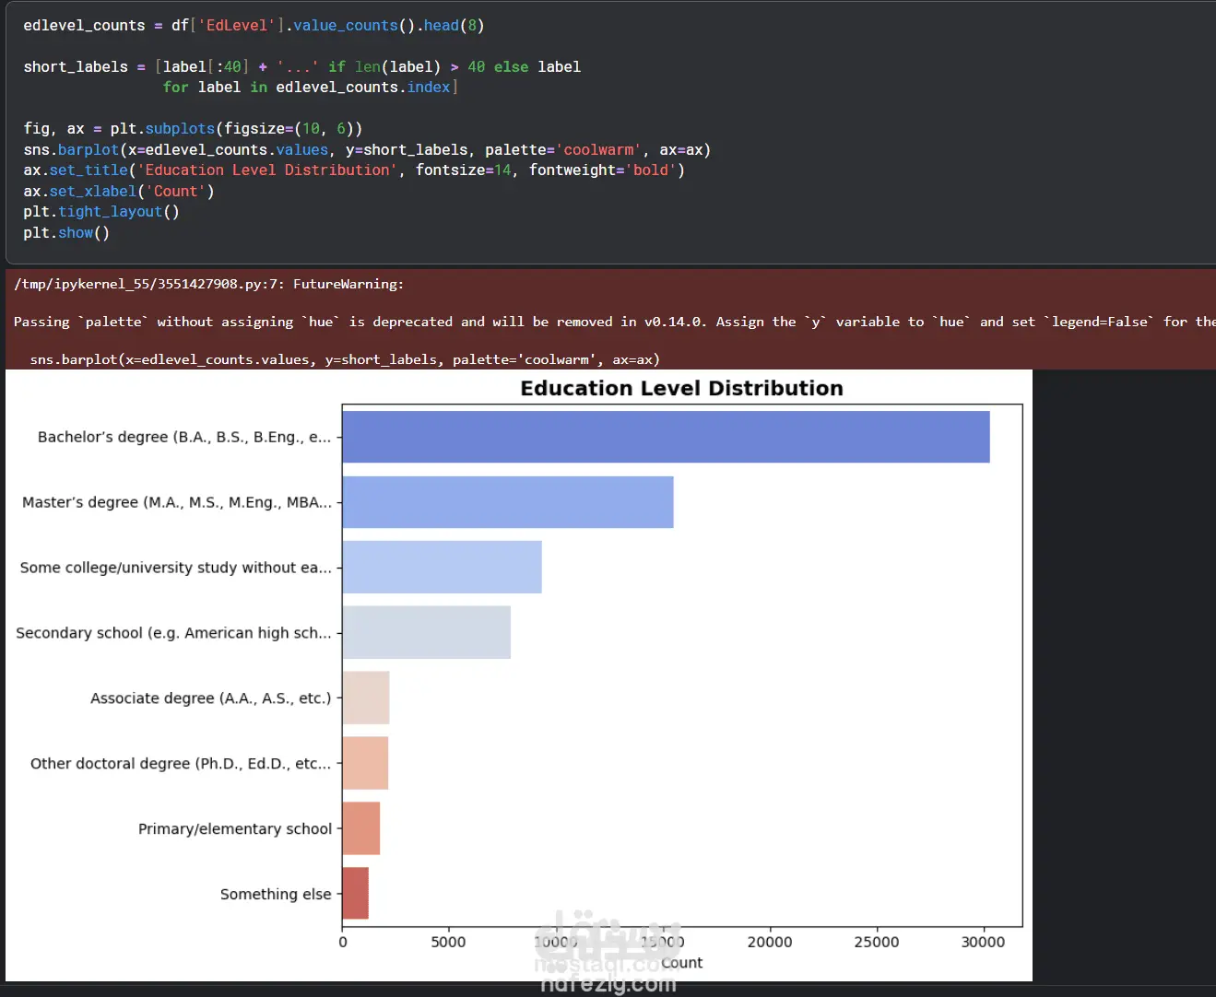1216x997 pixels.
Task: Click the 'Education Level Distribution' chart title
Action: point(681,388)
